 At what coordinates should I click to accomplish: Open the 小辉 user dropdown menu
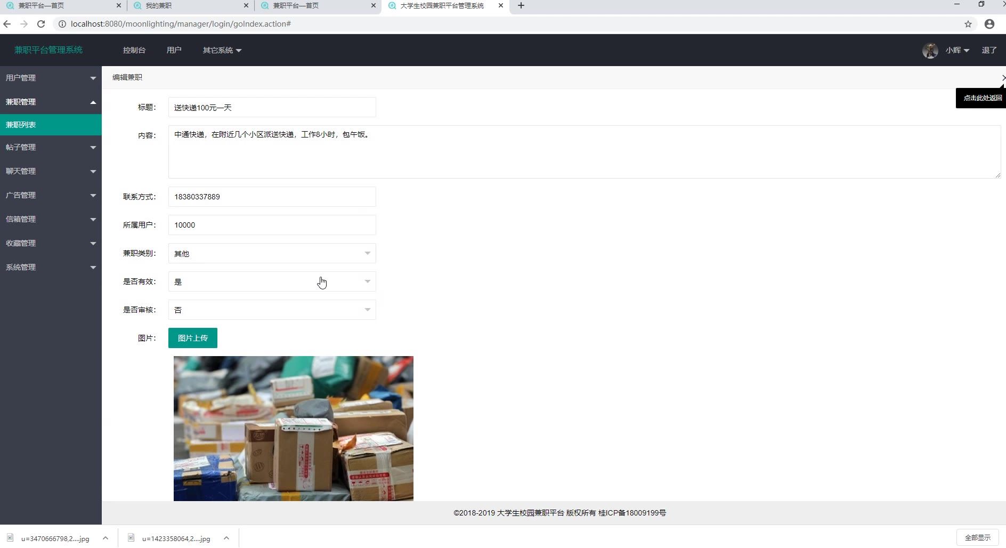[957, 50]
